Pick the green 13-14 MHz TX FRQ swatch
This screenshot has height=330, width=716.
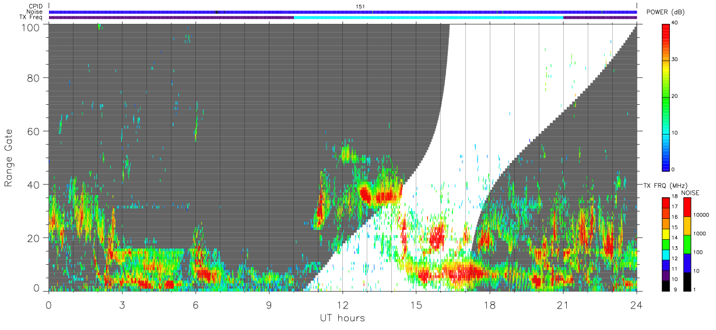coord(666,243)
